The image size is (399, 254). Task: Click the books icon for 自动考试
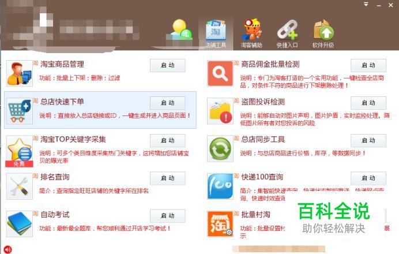(x=20, y=224)
